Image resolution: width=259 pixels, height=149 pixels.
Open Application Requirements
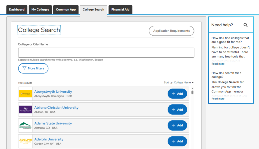[171, 31]
